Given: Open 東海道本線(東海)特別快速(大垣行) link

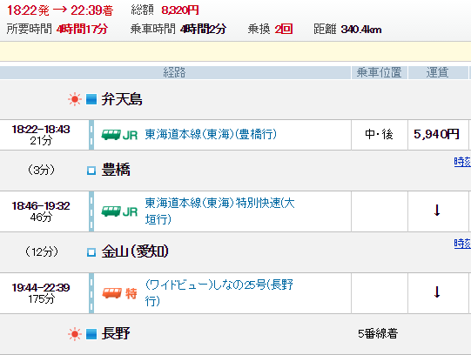Looking at the screenshot, I should (219, 211).
